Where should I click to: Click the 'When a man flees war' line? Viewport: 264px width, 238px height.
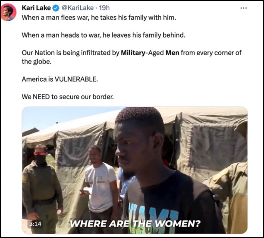point(99,18)
